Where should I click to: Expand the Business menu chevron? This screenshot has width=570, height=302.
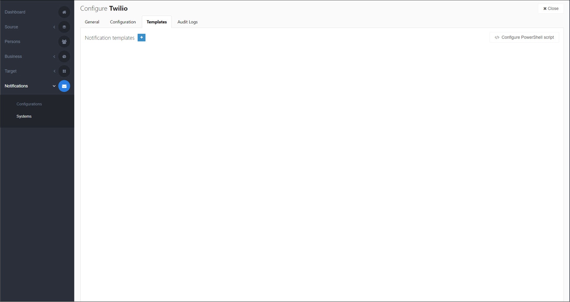pos(54,57)
